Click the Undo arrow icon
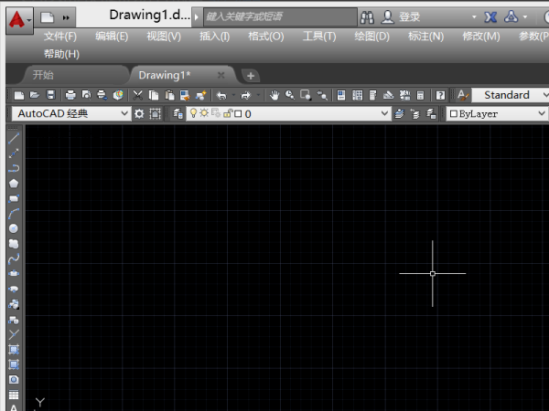The image size is (549, 411). click(x=221, y=95)
